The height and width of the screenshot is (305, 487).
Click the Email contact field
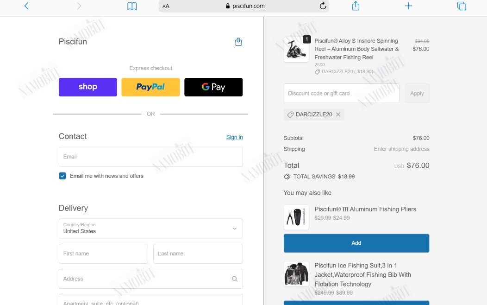pyautogui.click(x=150, y=157)
